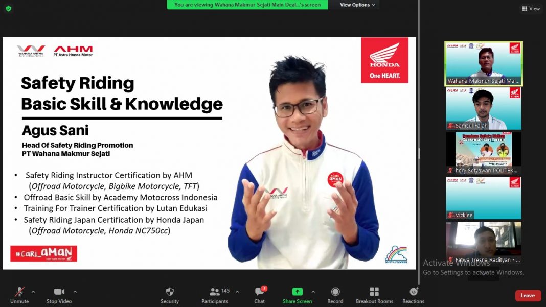Open the View Options menu
Screen dimensions: 546x307
pos(357,5)
